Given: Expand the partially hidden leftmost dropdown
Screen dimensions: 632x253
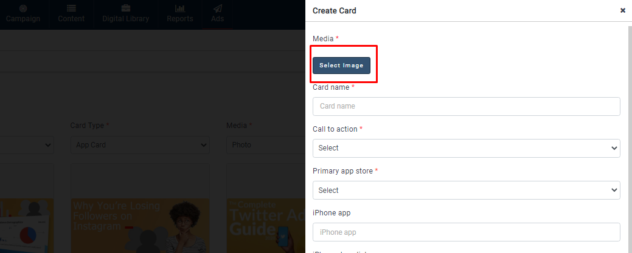Looking at the screenshot, I should coord(27,145).
